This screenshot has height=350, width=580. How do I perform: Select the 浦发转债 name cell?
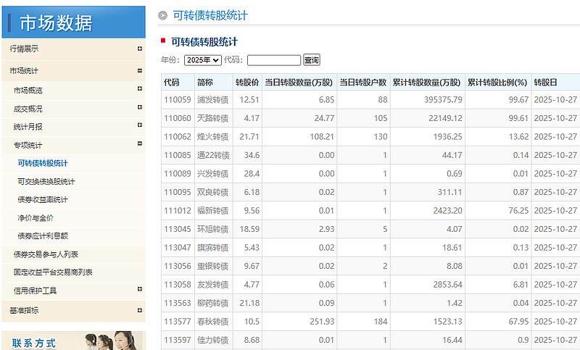pyautogui.click(x=212, y=100)
